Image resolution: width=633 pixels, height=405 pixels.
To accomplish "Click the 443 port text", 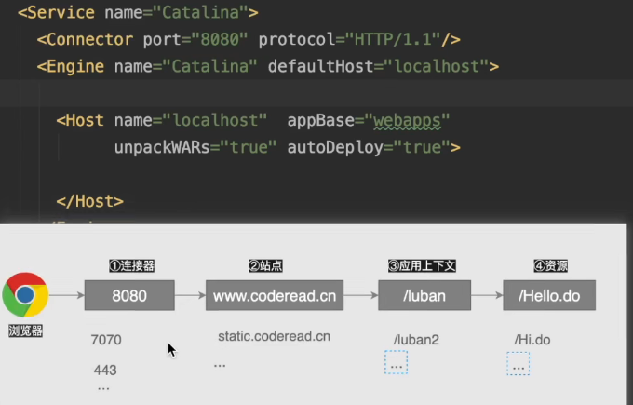I will [x=105, y=371].
